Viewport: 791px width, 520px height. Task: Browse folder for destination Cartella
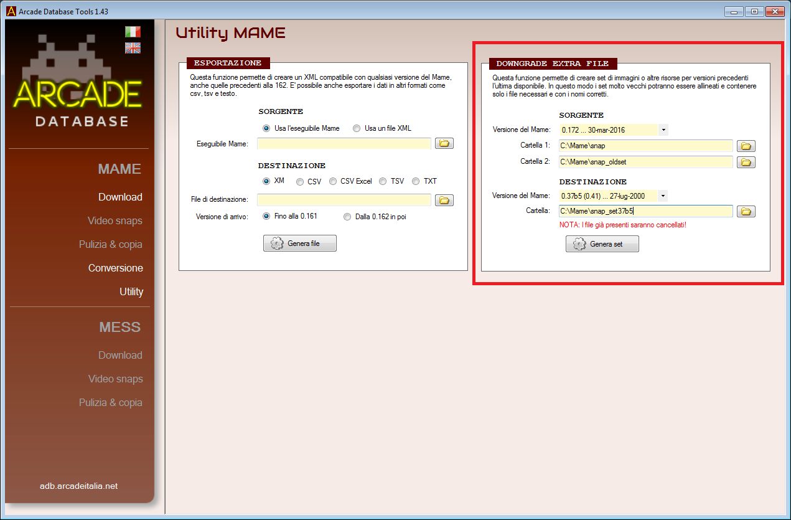click(x=746, y=212)
